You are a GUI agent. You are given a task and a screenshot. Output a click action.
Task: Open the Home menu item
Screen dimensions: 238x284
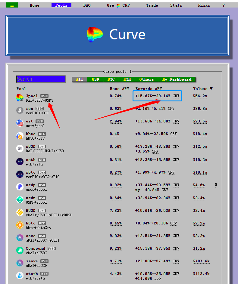pyautogui.click(x=34, y=5)
